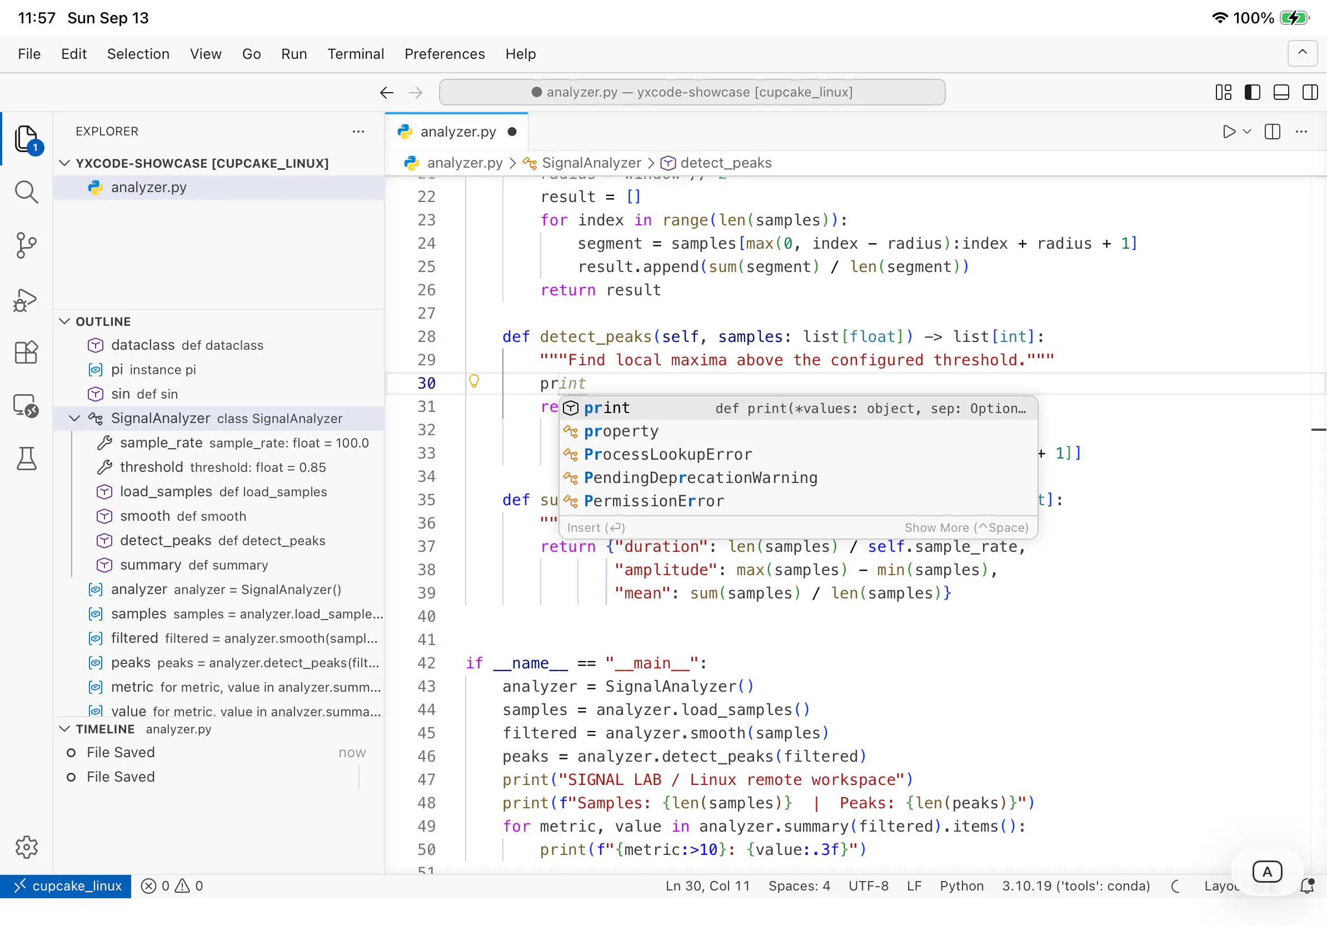The image size is (1327, 926).
Task: Open the Extensions view icon
Action: click(27, 351)
